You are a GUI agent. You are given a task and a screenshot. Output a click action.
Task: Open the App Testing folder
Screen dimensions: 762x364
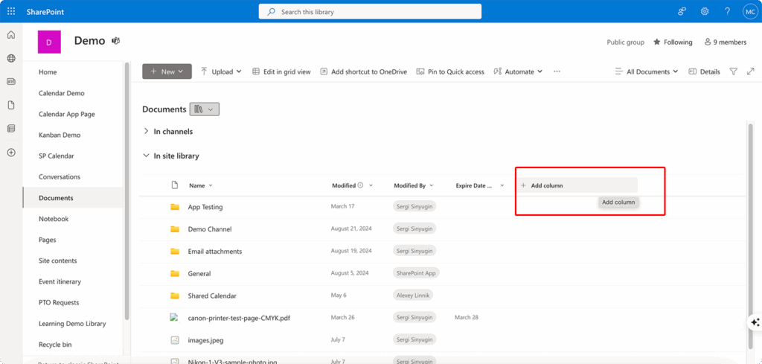[x=205, y=207]
